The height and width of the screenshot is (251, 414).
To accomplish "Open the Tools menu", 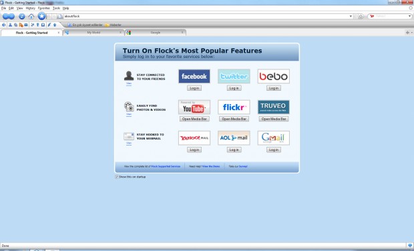I will [x=56, y=8].
